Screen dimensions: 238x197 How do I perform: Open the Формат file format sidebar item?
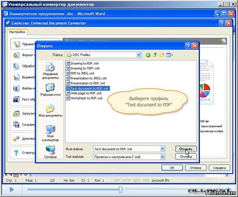23,55
